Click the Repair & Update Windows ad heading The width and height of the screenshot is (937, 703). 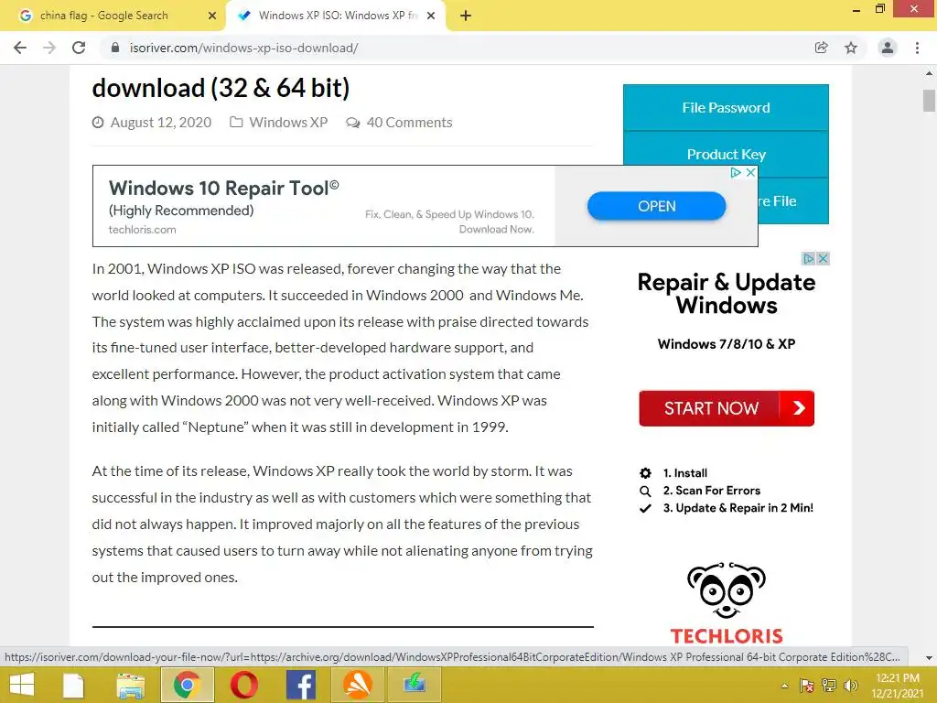[x=726, y=294]
